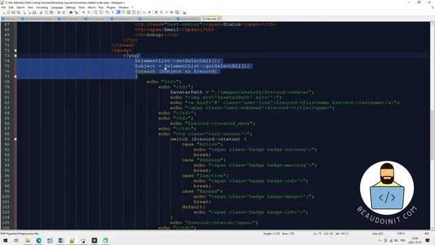
Task: Click the Close All toolbar icon
Action: pyautogui.click(x=29, y=12)
